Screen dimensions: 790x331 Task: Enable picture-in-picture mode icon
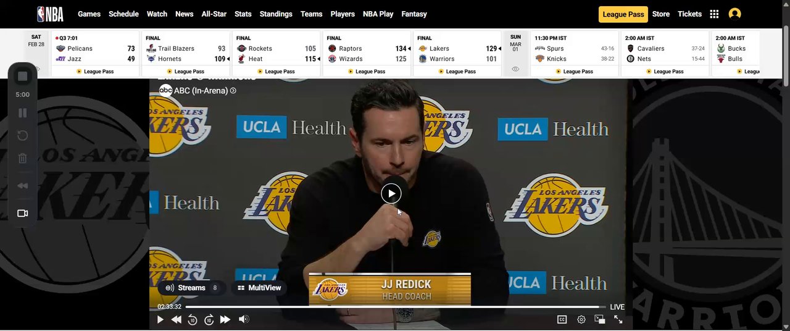click(x=600, y=319)
